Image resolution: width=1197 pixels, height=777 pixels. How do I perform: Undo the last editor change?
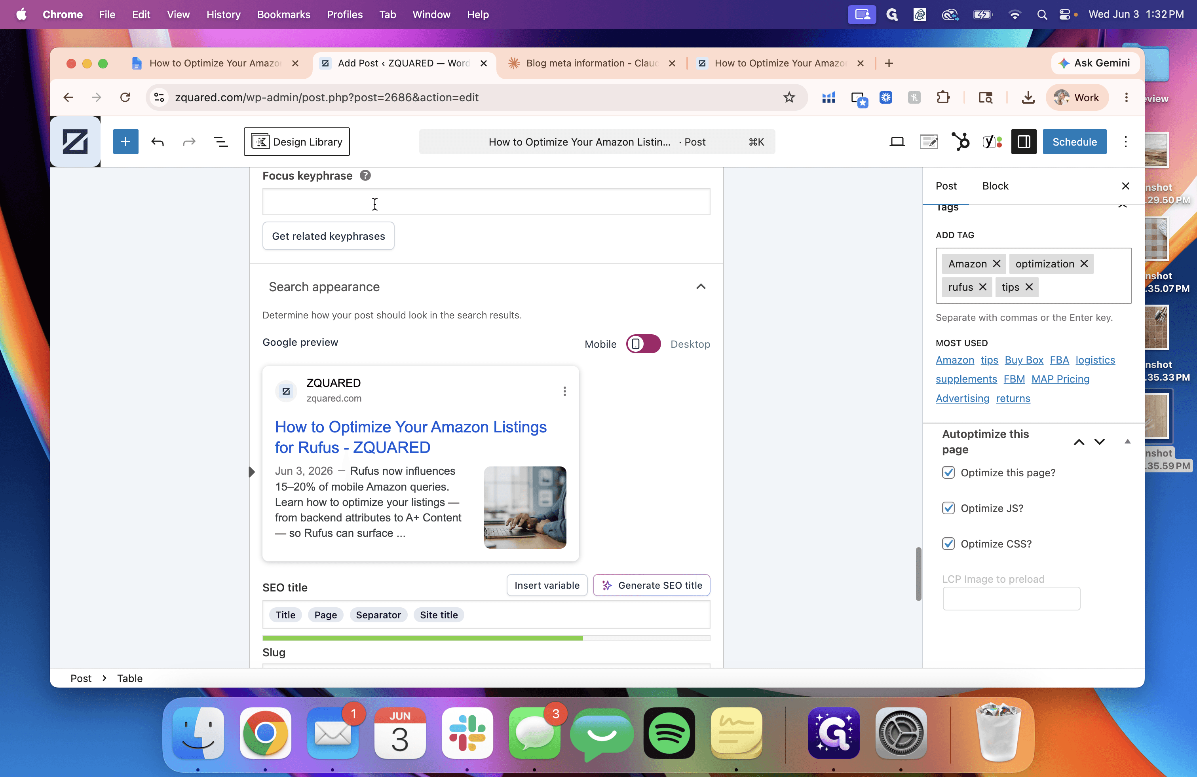tap(158, 142)
